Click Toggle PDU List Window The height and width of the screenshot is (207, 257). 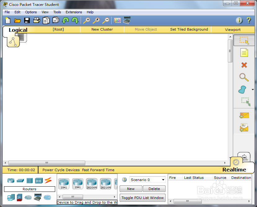click(x=142, y=198)
